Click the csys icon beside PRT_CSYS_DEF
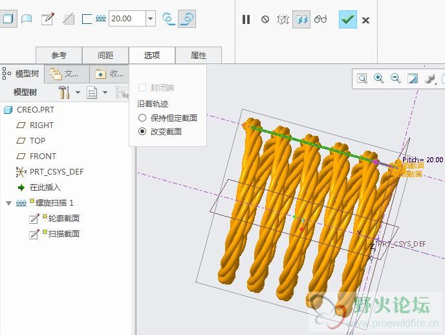Viewport: 445px width, 335px height. point(21,172)
